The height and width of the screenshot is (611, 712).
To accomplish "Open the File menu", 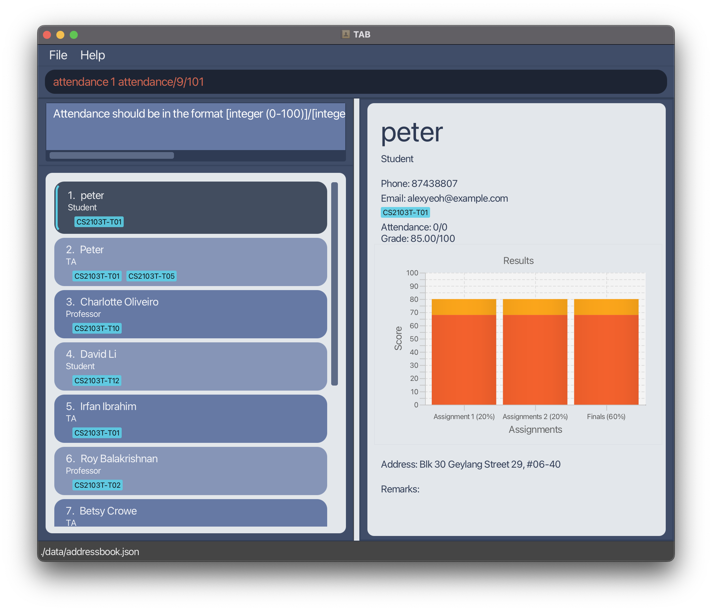I will [58, 55].
